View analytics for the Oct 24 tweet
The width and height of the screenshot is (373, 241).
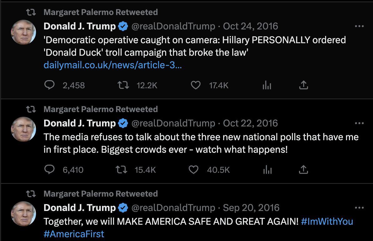pyautogui.click(x=267, y=85)
